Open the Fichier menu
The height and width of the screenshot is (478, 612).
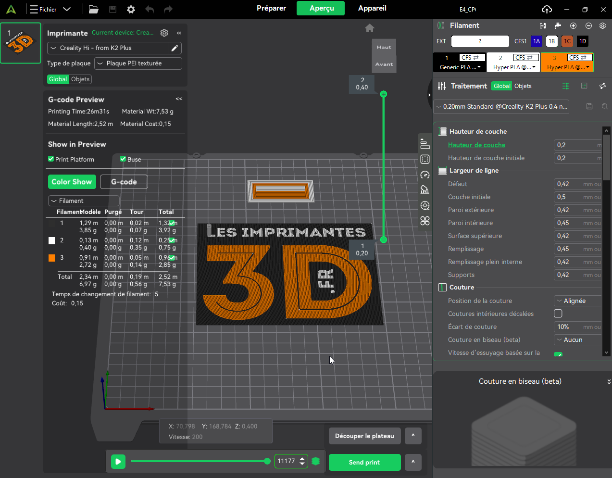(50, 9)
